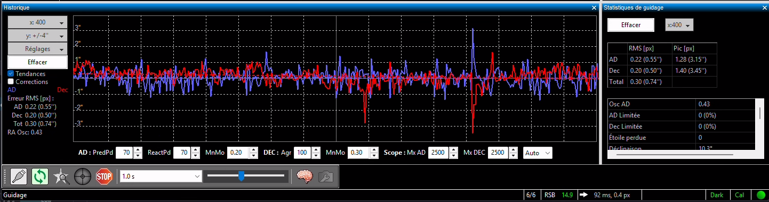Click the Mx AD input field
The image size is (769, 202).
pos(439,153)
